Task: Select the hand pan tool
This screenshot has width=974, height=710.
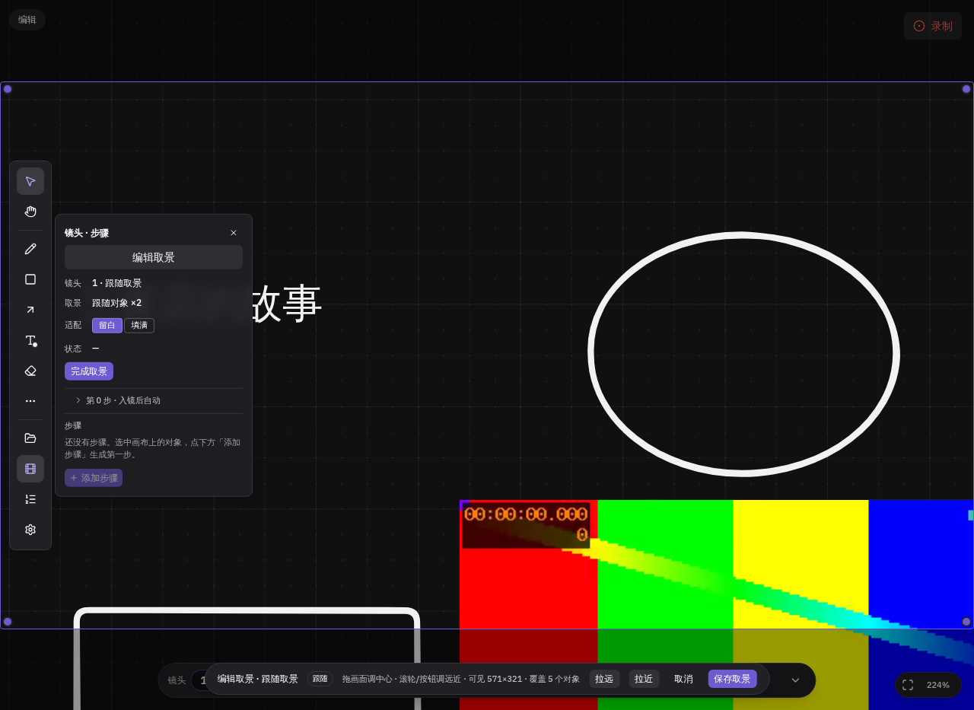Action: click(x=30, y=212)
